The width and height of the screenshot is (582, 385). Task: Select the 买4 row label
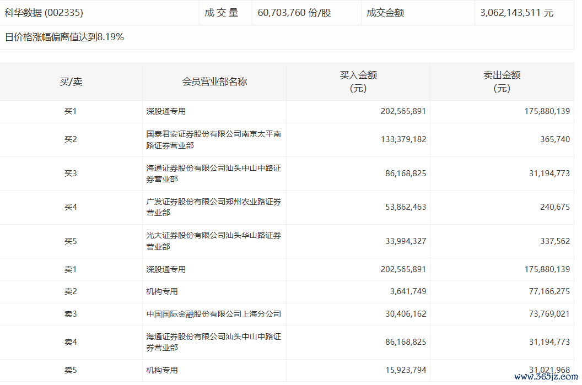(71, 207)
